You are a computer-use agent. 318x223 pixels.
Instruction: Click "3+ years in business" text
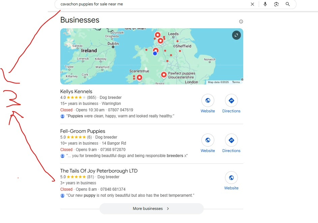point(78,183)
